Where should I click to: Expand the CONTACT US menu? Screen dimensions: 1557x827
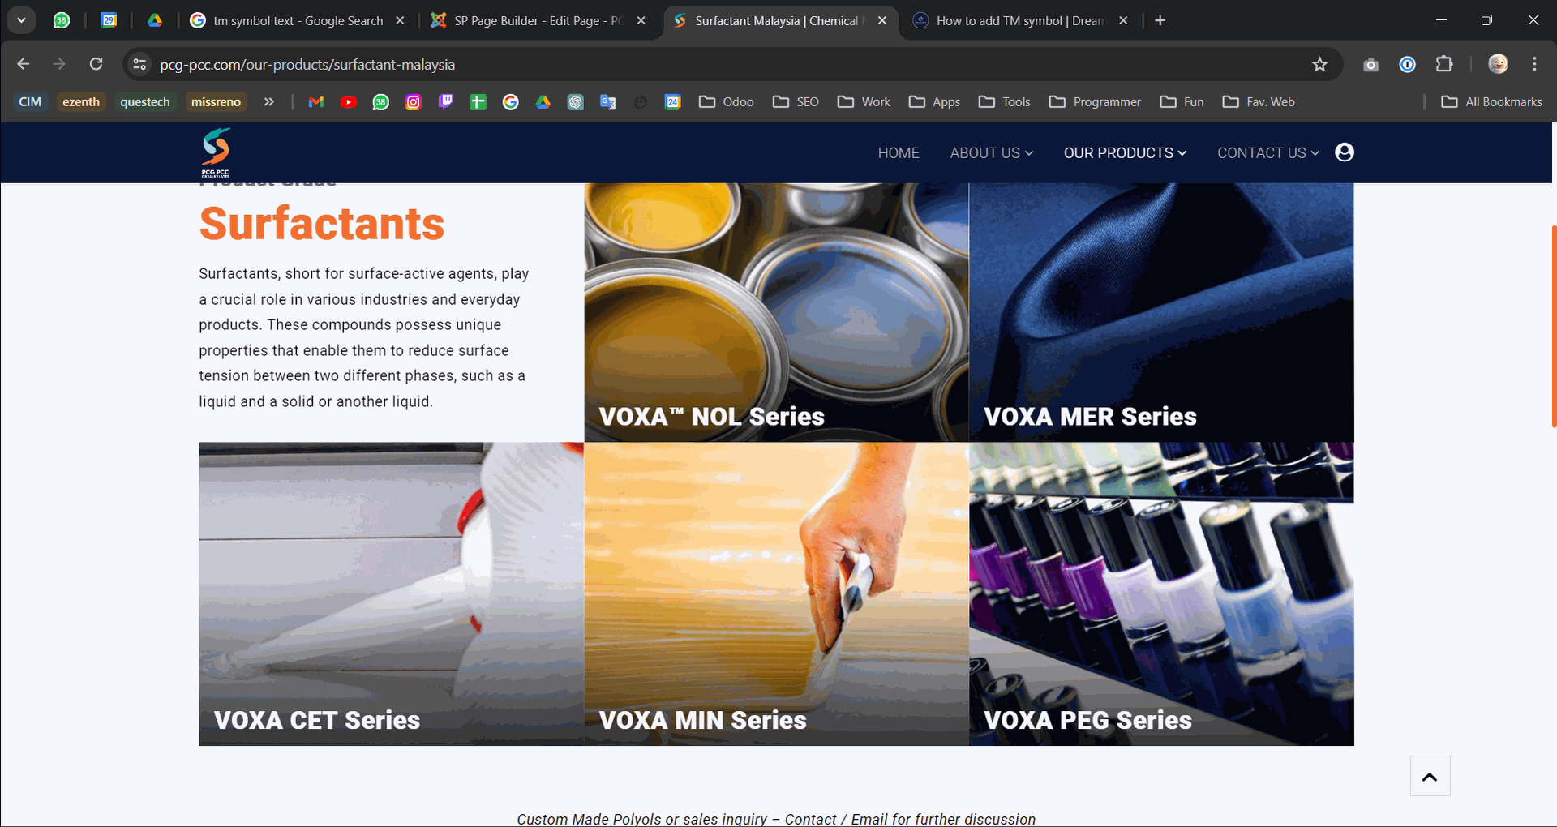1268,152
